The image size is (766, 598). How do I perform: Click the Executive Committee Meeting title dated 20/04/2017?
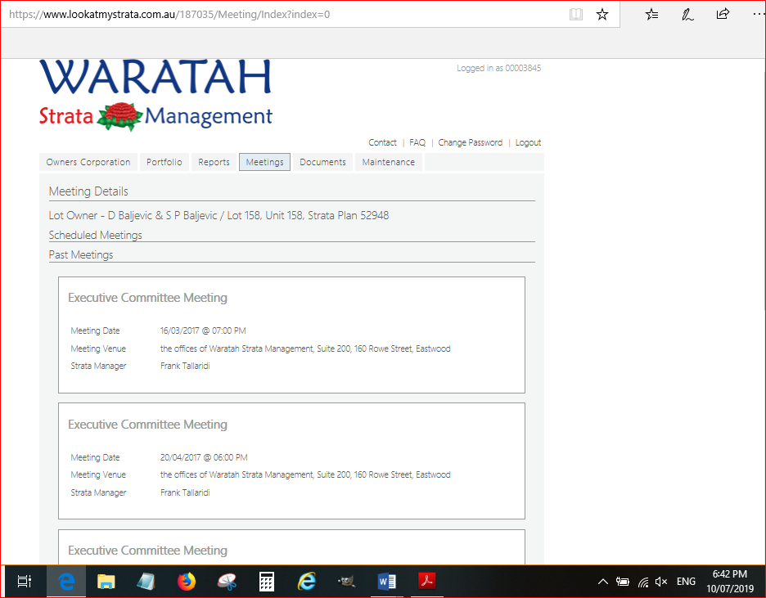(x=147, y=425)
